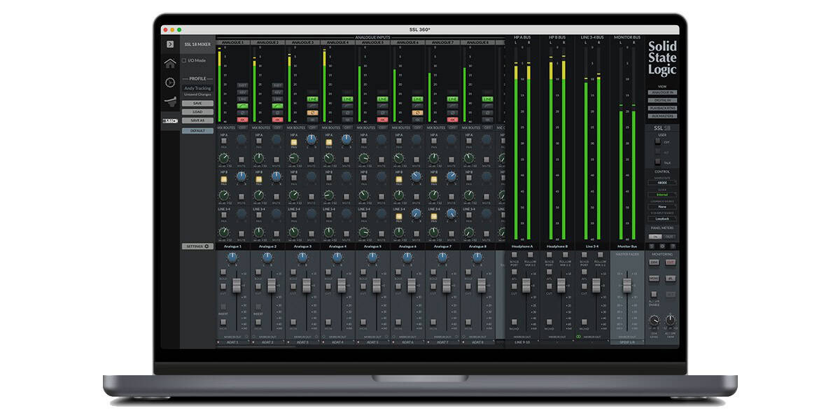Open the Sample Rate 48000 dropdown
The height and width of the screenshot is (420, 840).
click(x=661, y=183)
